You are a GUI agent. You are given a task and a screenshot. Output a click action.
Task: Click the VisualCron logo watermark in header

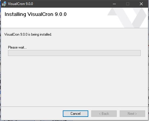[127, 18]
